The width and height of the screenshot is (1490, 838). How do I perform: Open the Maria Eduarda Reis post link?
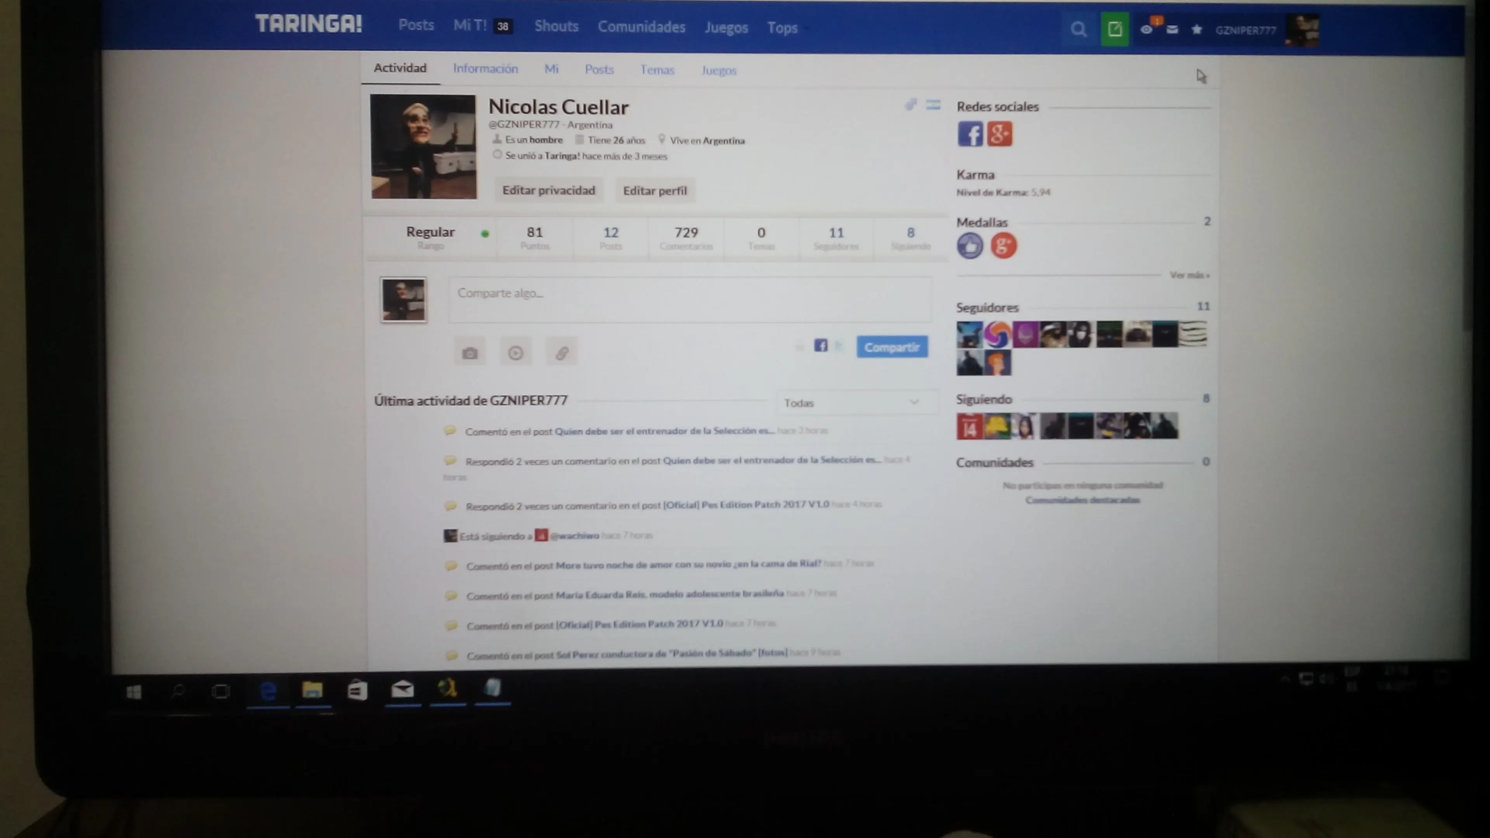[x=669, y=594]
